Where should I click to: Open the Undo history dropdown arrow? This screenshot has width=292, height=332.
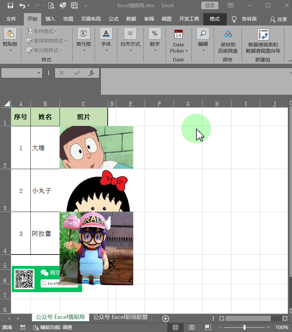coord(28,6)
